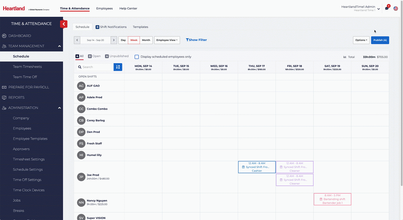Image resolution: width=403 pixels, height=220 pixels.
Task: Collapse the Team Management section
Action: pyautogui.click(x=59, y=46)
